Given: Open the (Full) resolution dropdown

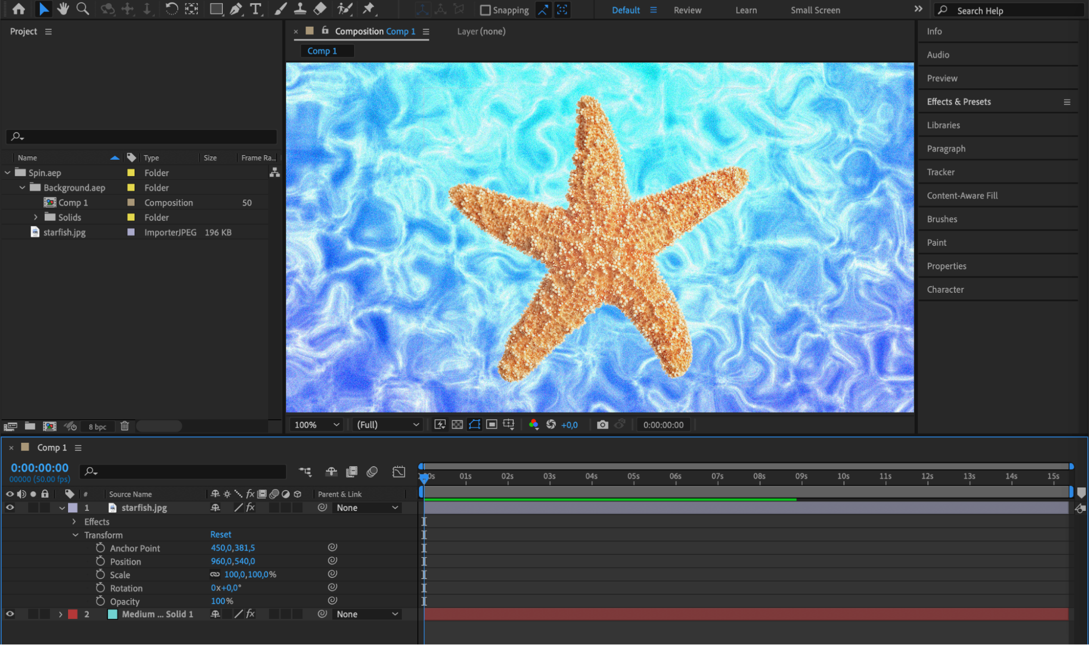Looking at the screenshot, I should click(388, 425).
